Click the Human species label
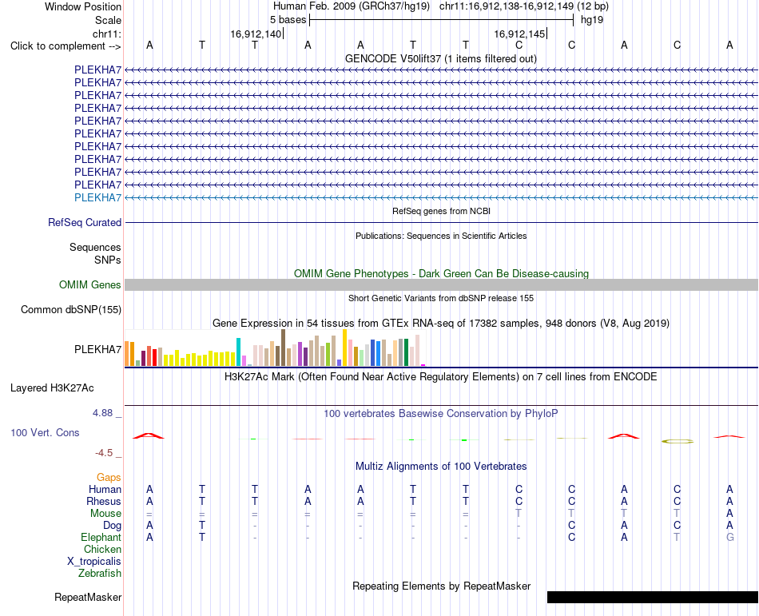This screenshot has height=616, width=759. (x=105, y=489)
